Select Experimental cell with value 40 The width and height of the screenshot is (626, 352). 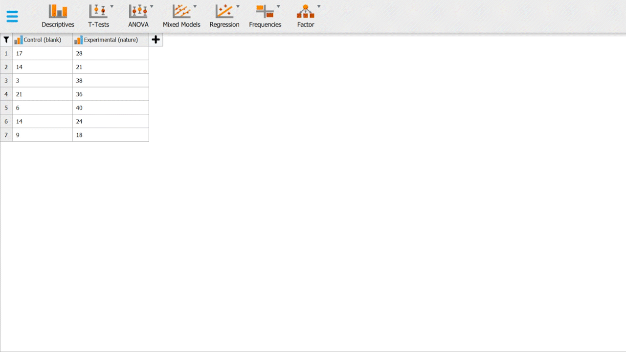pos(111,108)
